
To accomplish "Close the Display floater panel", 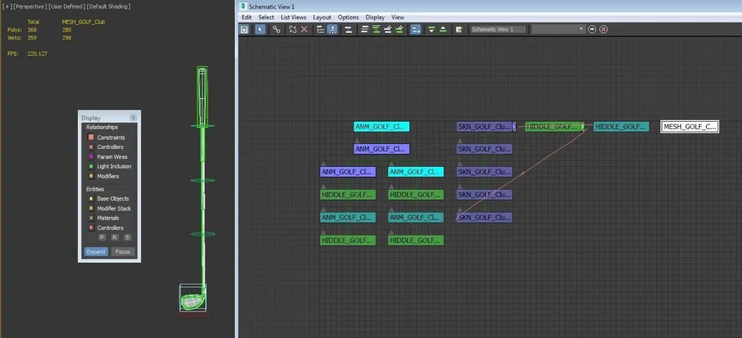I will pos(133,117).
